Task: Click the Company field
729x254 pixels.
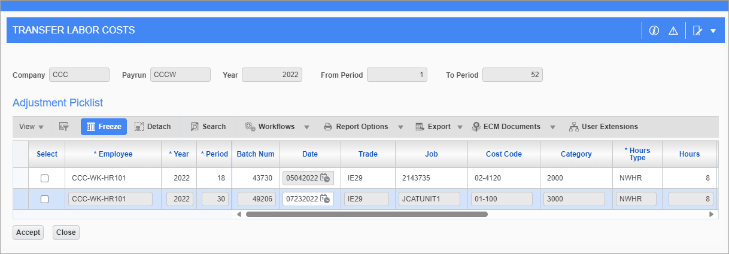Action: click(79, 75)
